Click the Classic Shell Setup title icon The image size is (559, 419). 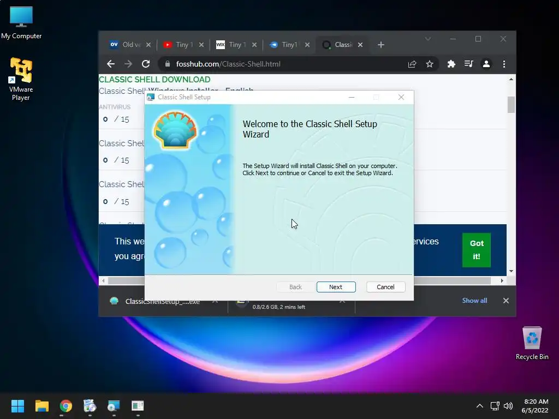point(151,97)
